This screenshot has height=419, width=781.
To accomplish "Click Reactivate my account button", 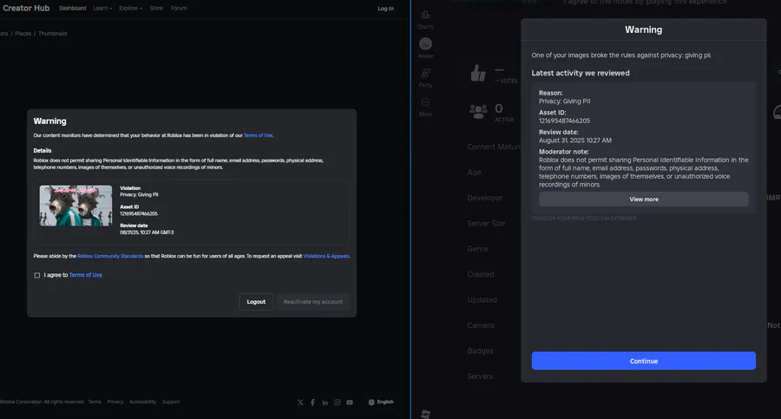I will coord(312,302).
